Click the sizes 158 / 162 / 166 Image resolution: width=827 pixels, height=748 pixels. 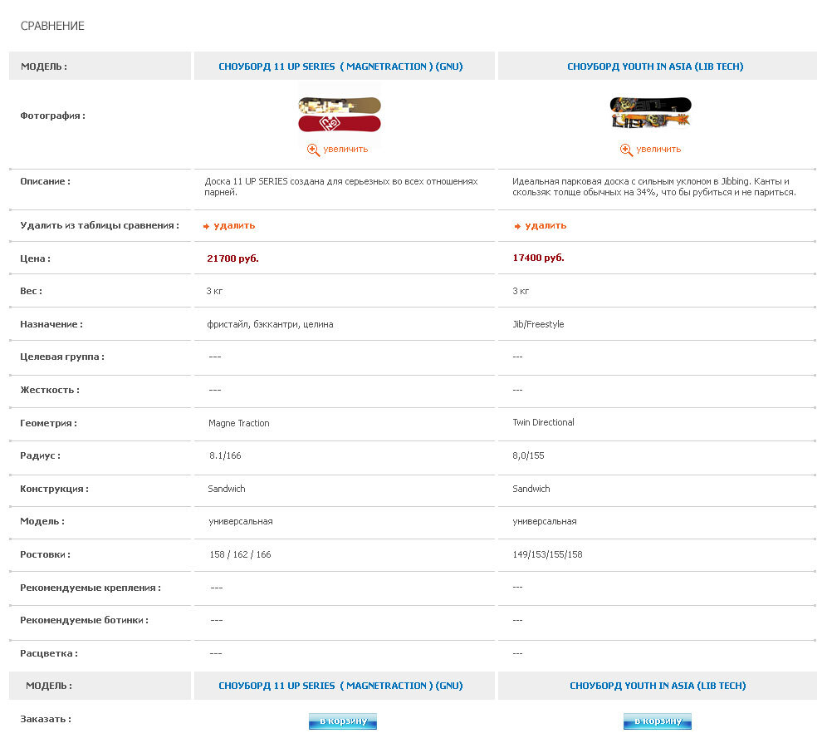point(240,555)
